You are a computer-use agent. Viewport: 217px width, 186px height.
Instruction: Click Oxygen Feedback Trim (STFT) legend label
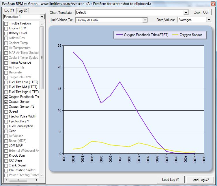click(146, 35)
